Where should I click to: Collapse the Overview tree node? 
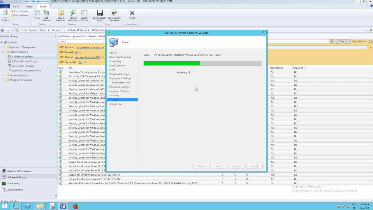1,43
